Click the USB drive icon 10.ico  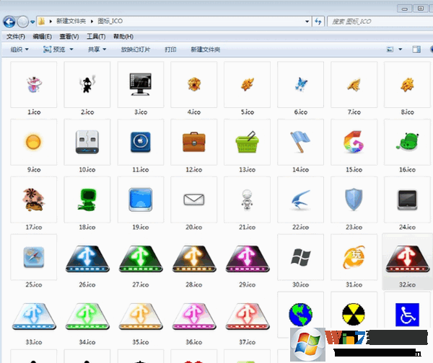point(86,142)
